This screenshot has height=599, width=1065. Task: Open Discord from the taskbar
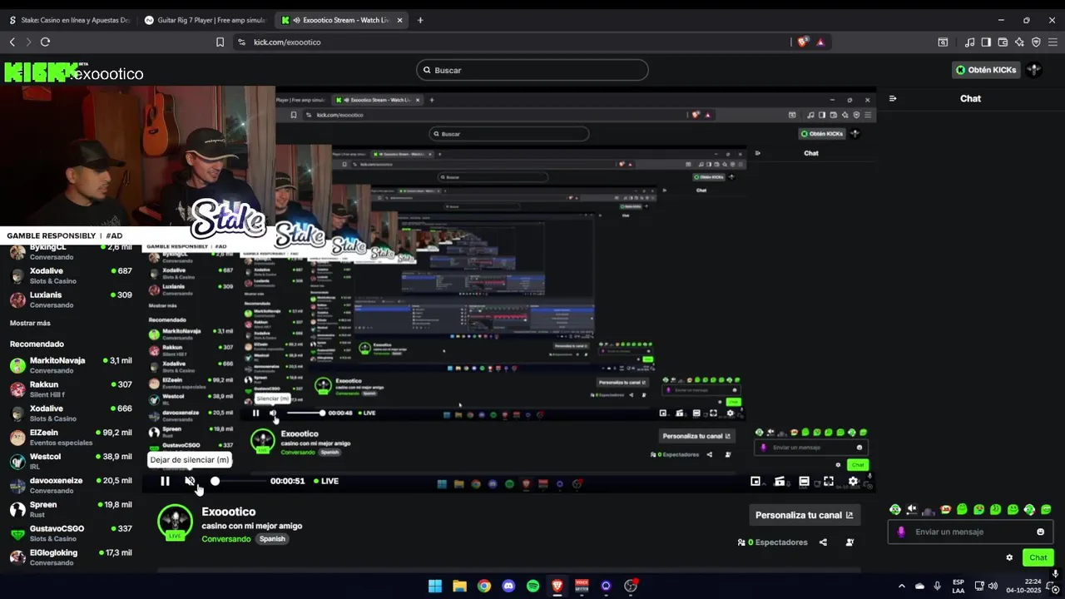[508, 586]
